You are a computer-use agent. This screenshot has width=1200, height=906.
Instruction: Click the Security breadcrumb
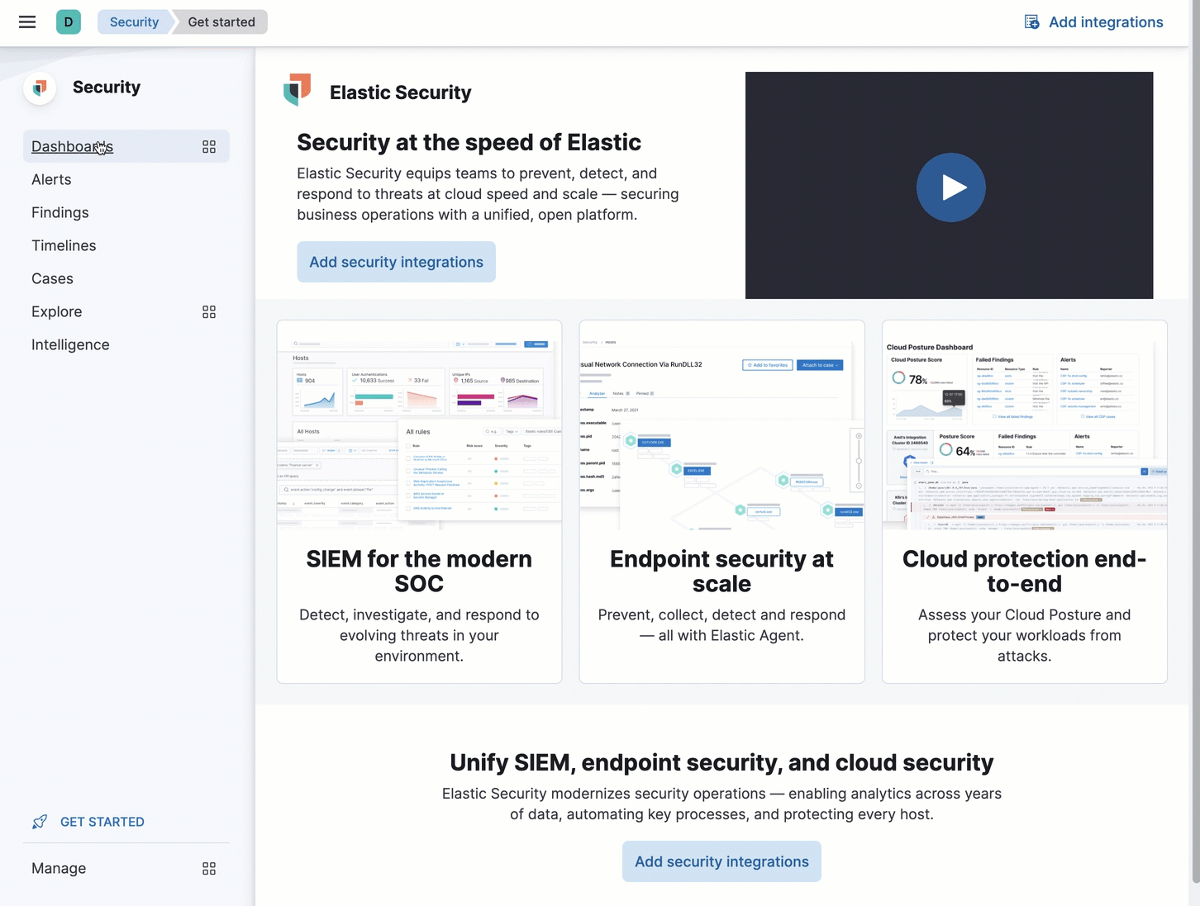(x=134, y=22)
